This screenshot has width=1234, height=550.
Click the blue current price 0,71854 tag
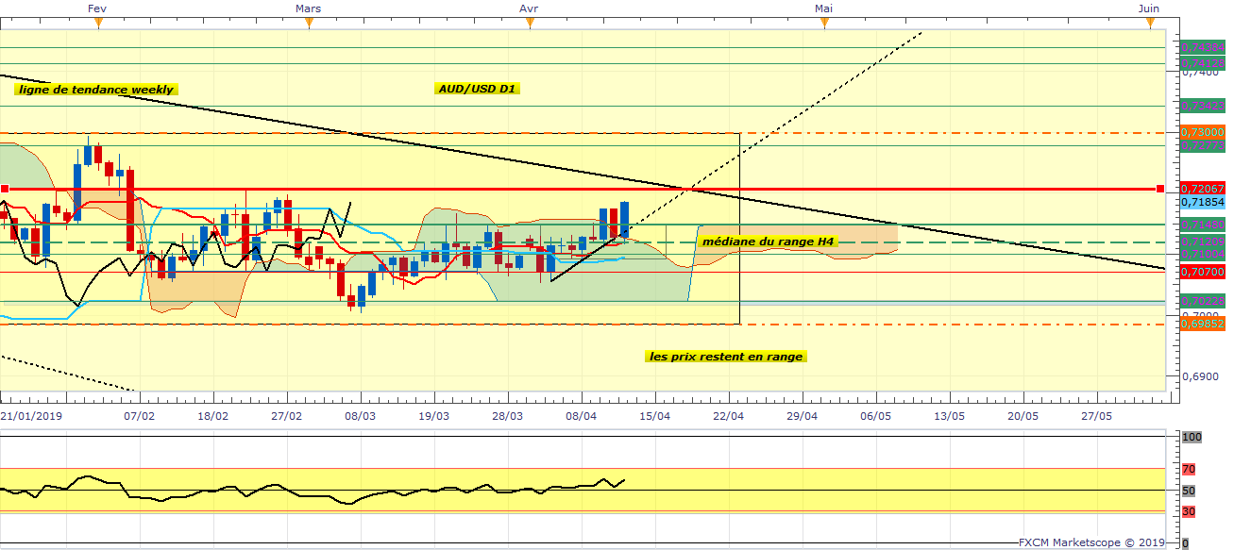click(x=1205, y=202)
